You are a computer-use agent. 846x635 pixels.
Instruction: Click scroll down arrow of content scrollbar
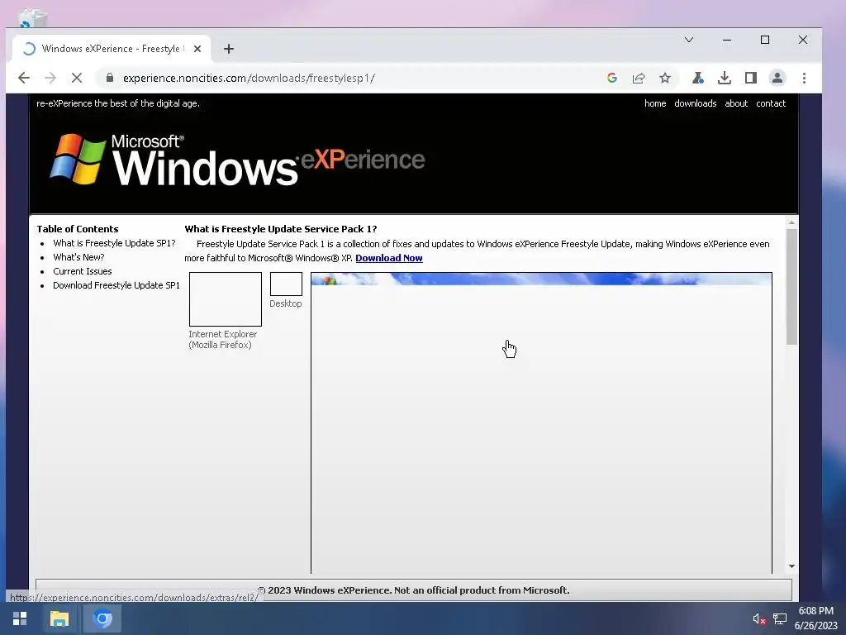(x=791, y=566)
